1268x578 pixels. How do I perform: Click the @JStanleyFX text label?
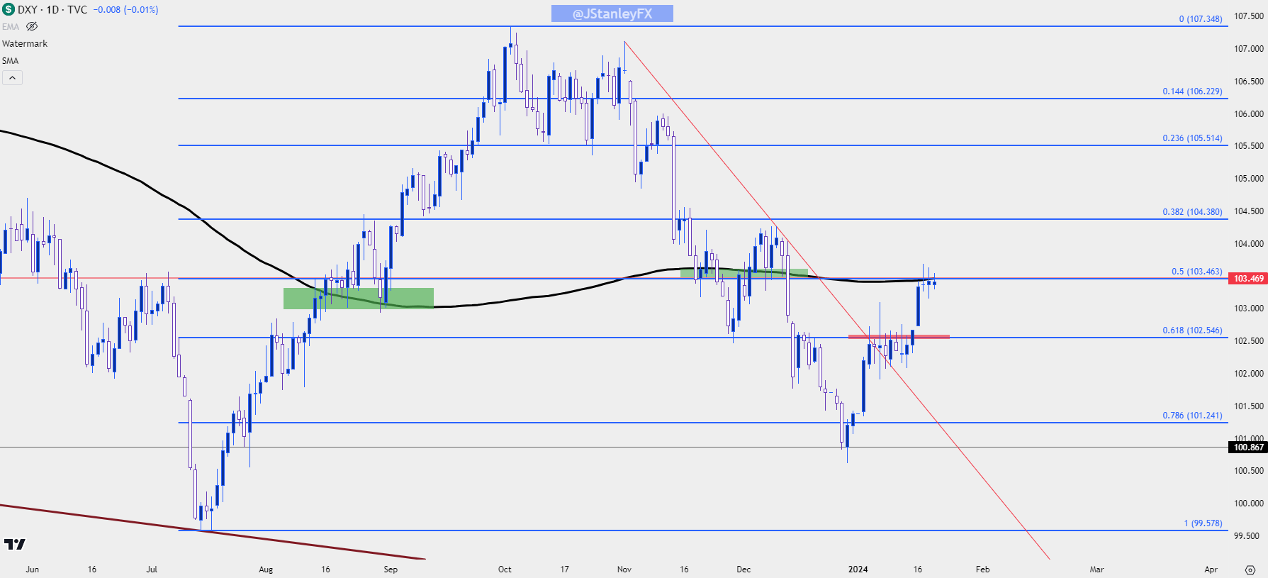pyautogui.click(x=612, y=13)
